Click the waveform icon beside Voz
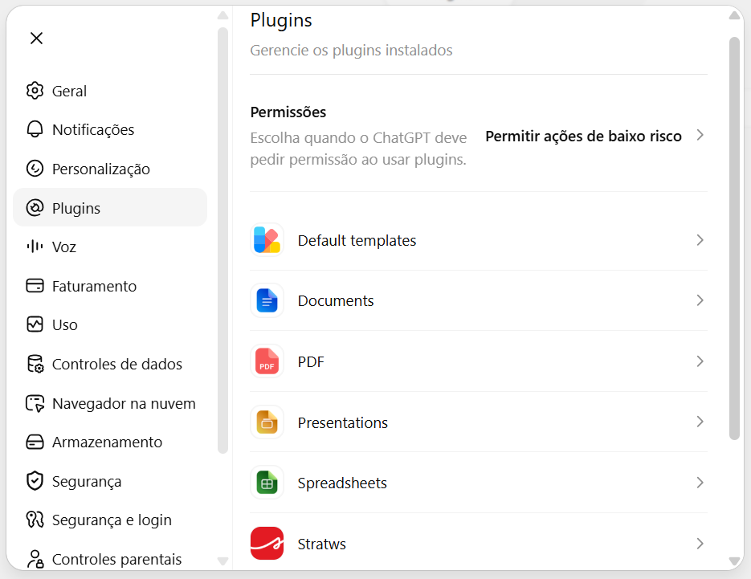This screenshot has height=579, width=751. tap(35, 247)
